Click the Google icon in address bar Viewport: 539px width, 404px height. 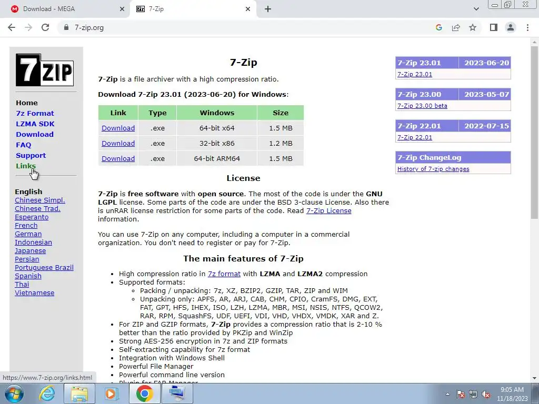[438, 27]
